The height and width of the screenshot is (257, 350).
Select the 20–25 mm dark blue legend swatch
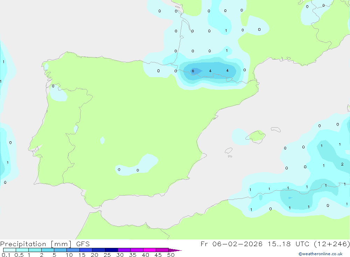tap(99, 250)
